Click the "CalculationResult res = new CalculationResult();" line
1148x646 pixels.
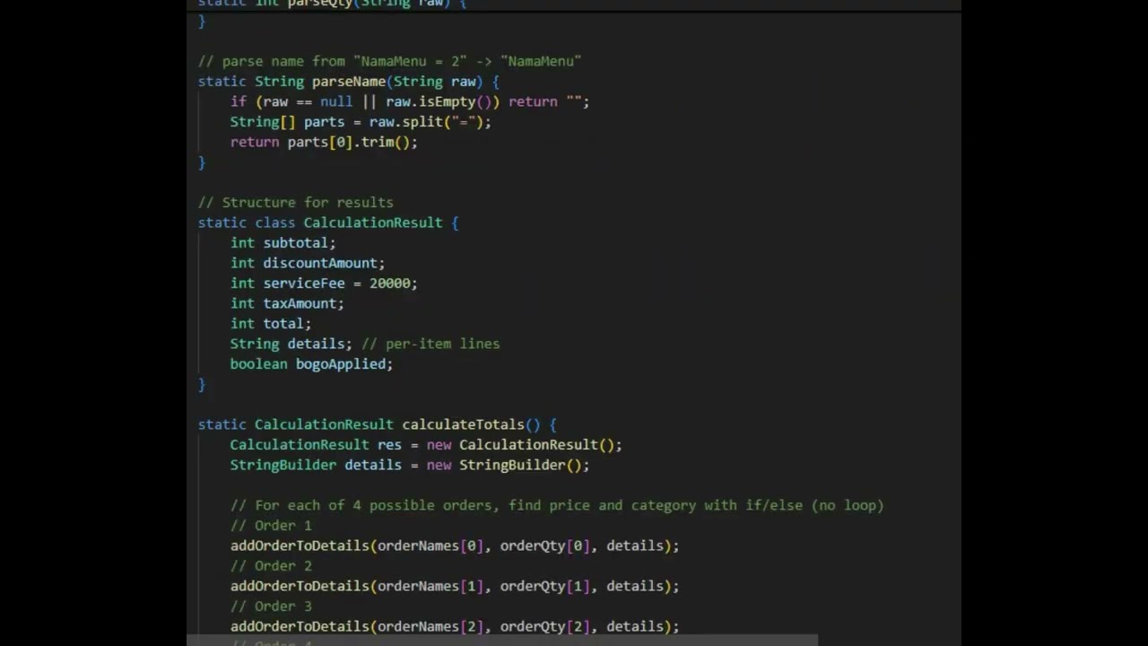425,445
